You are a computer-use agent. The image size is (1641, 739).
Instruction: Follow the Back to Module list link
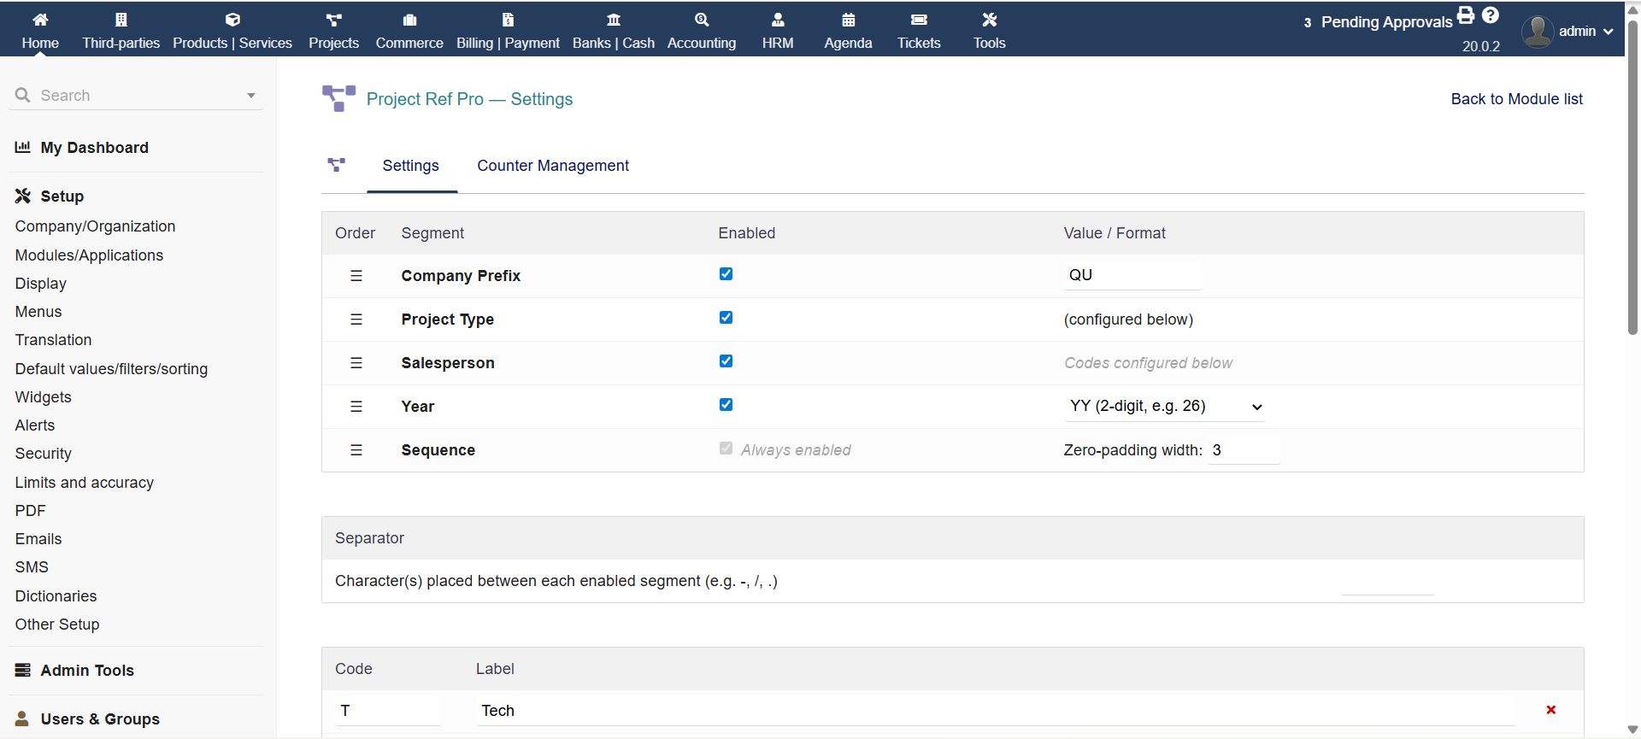(1516, 99)
